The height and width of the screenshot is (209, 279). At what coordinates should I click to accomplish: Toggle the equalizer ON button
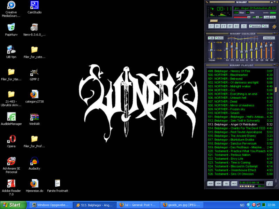point(211,38)
